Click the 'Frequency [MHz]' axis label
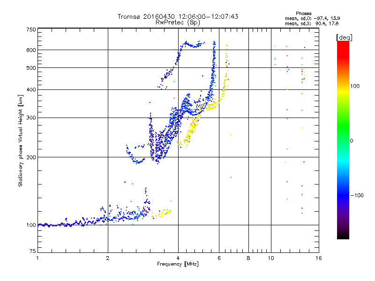The image size is (375, 281). pos(178,264)
